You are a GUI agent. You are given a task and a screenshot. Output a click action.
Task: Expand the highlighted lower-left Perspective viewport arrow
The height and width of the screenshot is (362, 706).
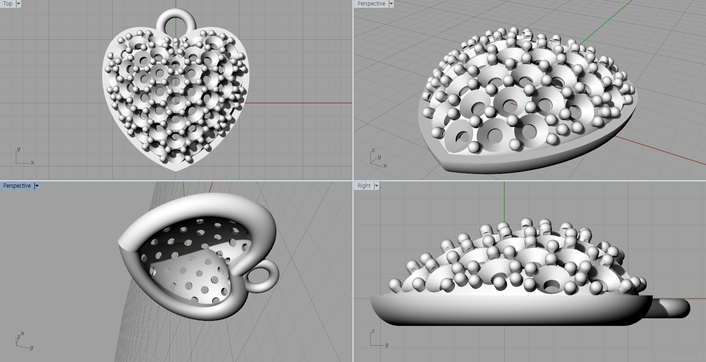click(x=37, y=186)
